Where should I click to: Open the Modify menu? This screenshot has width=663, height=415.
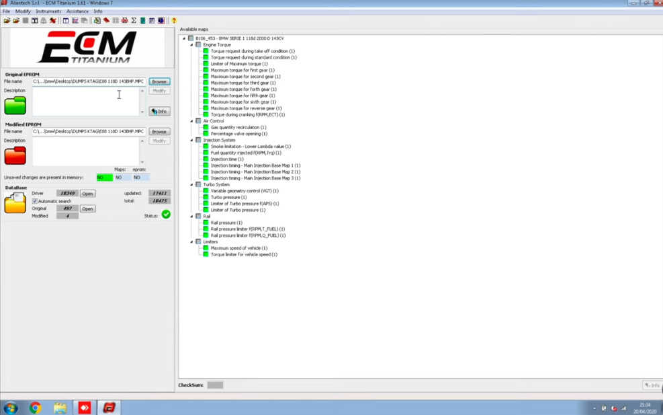click(23, 11)
